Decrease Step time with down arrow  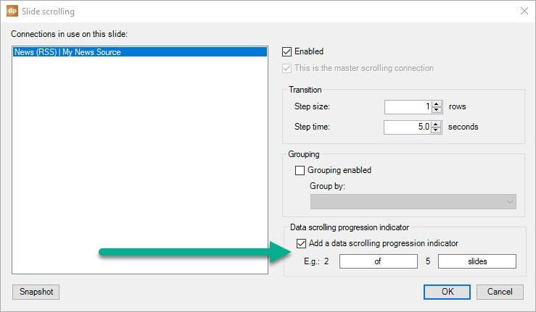[x=436, y=130]
